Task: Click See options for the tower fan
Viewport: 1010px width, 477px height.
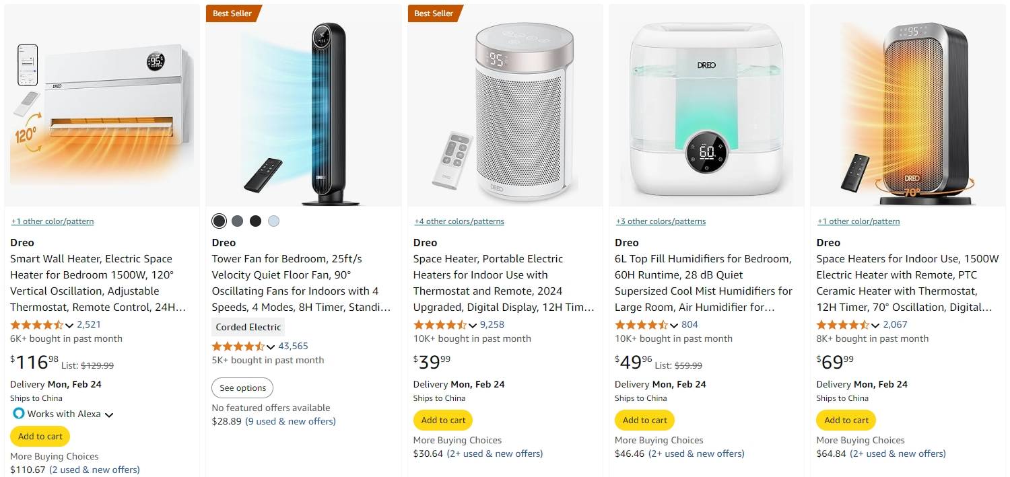Action: pyautogui.click(x=242, y=388)
